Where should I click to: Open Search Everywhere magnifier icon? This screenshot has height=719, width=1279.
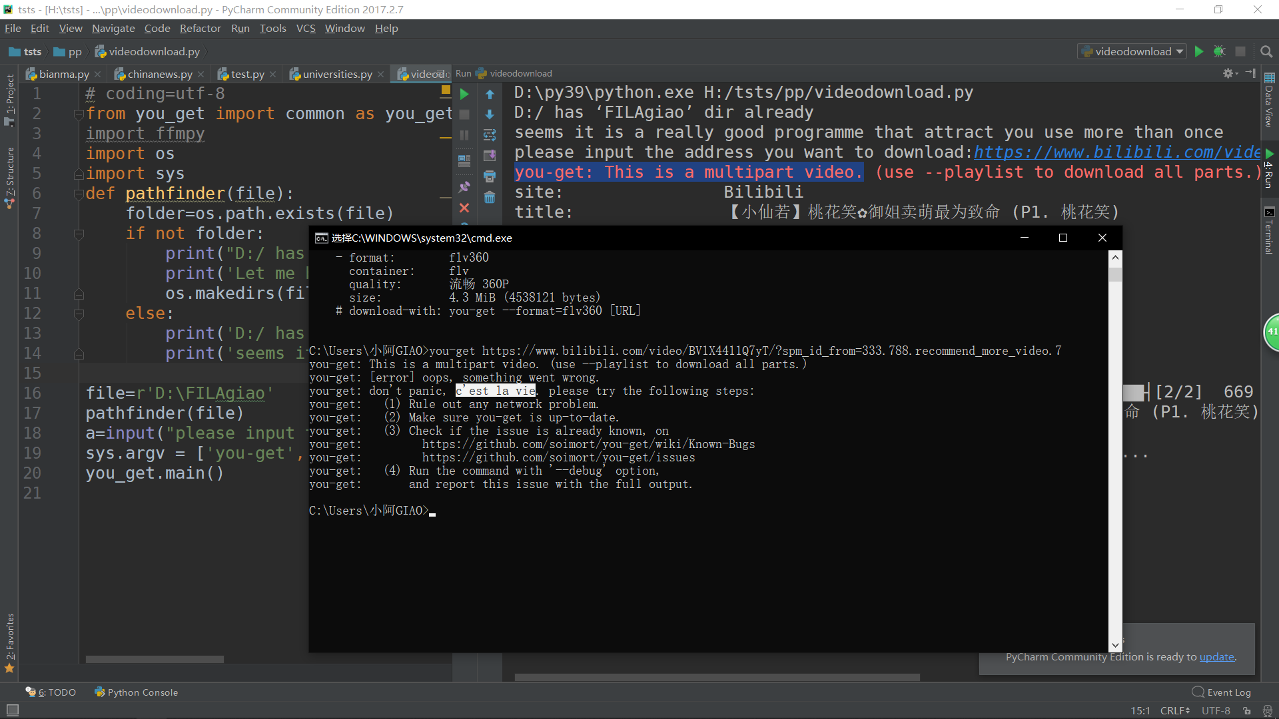1266,51
